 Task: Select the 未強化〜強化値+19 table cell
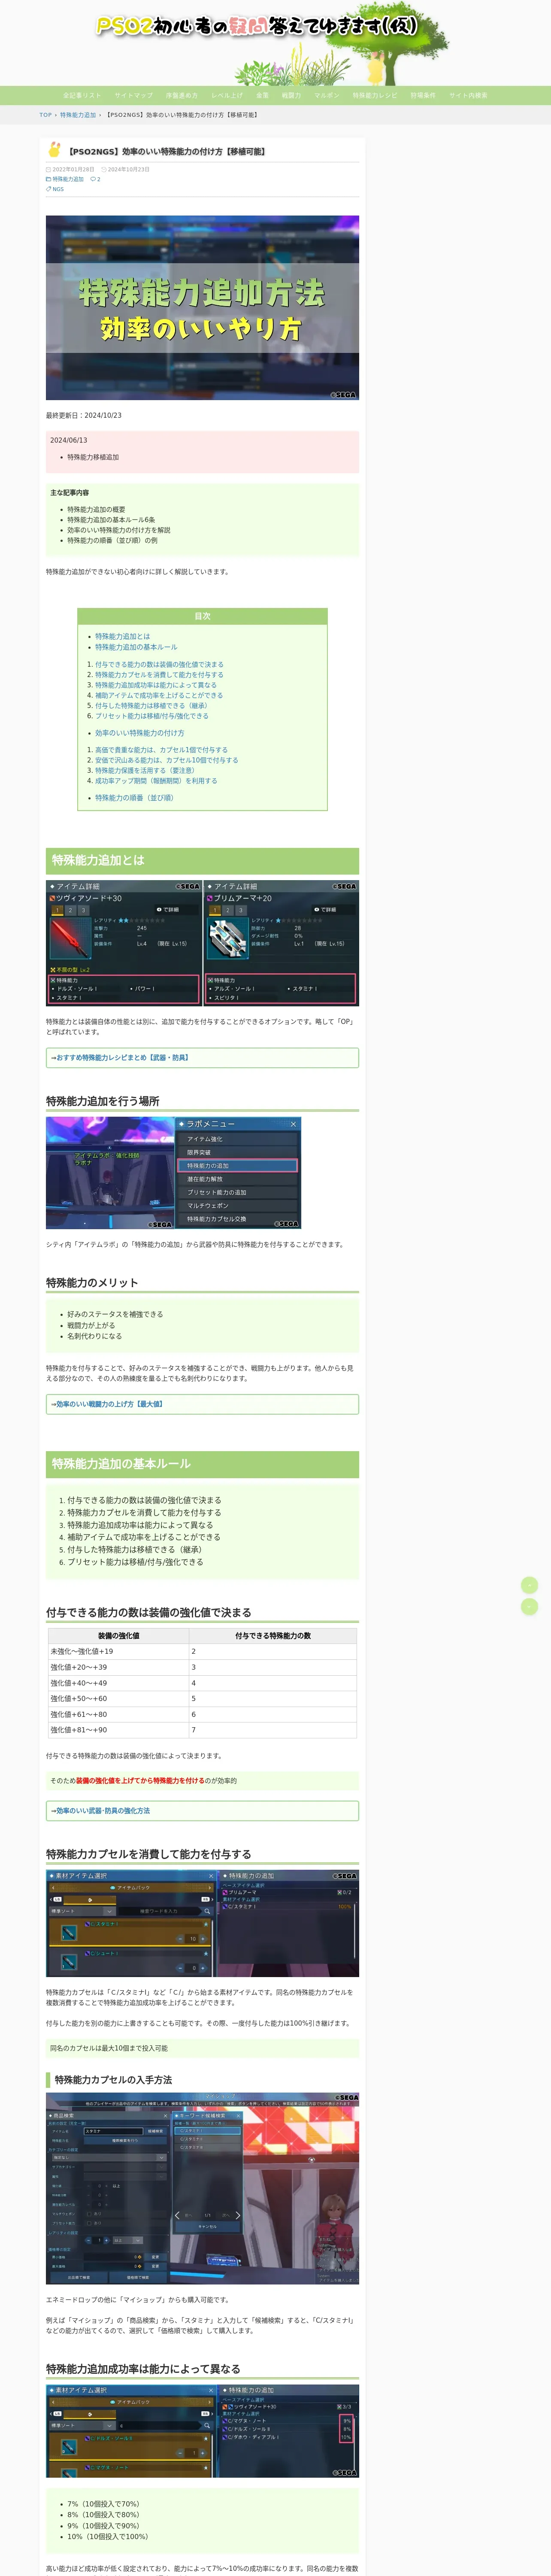click(118, 1652)
